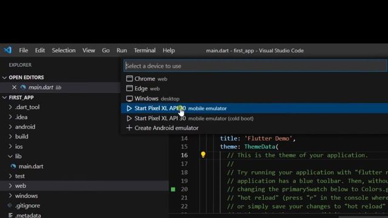The image size is (388, 218).
Task: Collapse the FIRST_APP folder section
Action: [x=4, y=97]
